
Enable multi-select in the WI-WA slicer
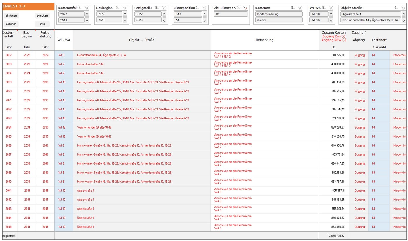click(x=324, y=8)
